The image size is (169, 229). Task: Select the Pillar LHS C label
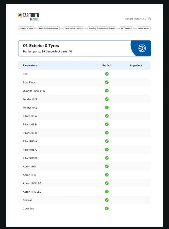[x=30, y=133]
